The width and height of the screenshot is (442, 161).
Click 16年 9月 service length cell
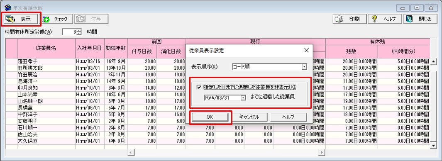116,61
